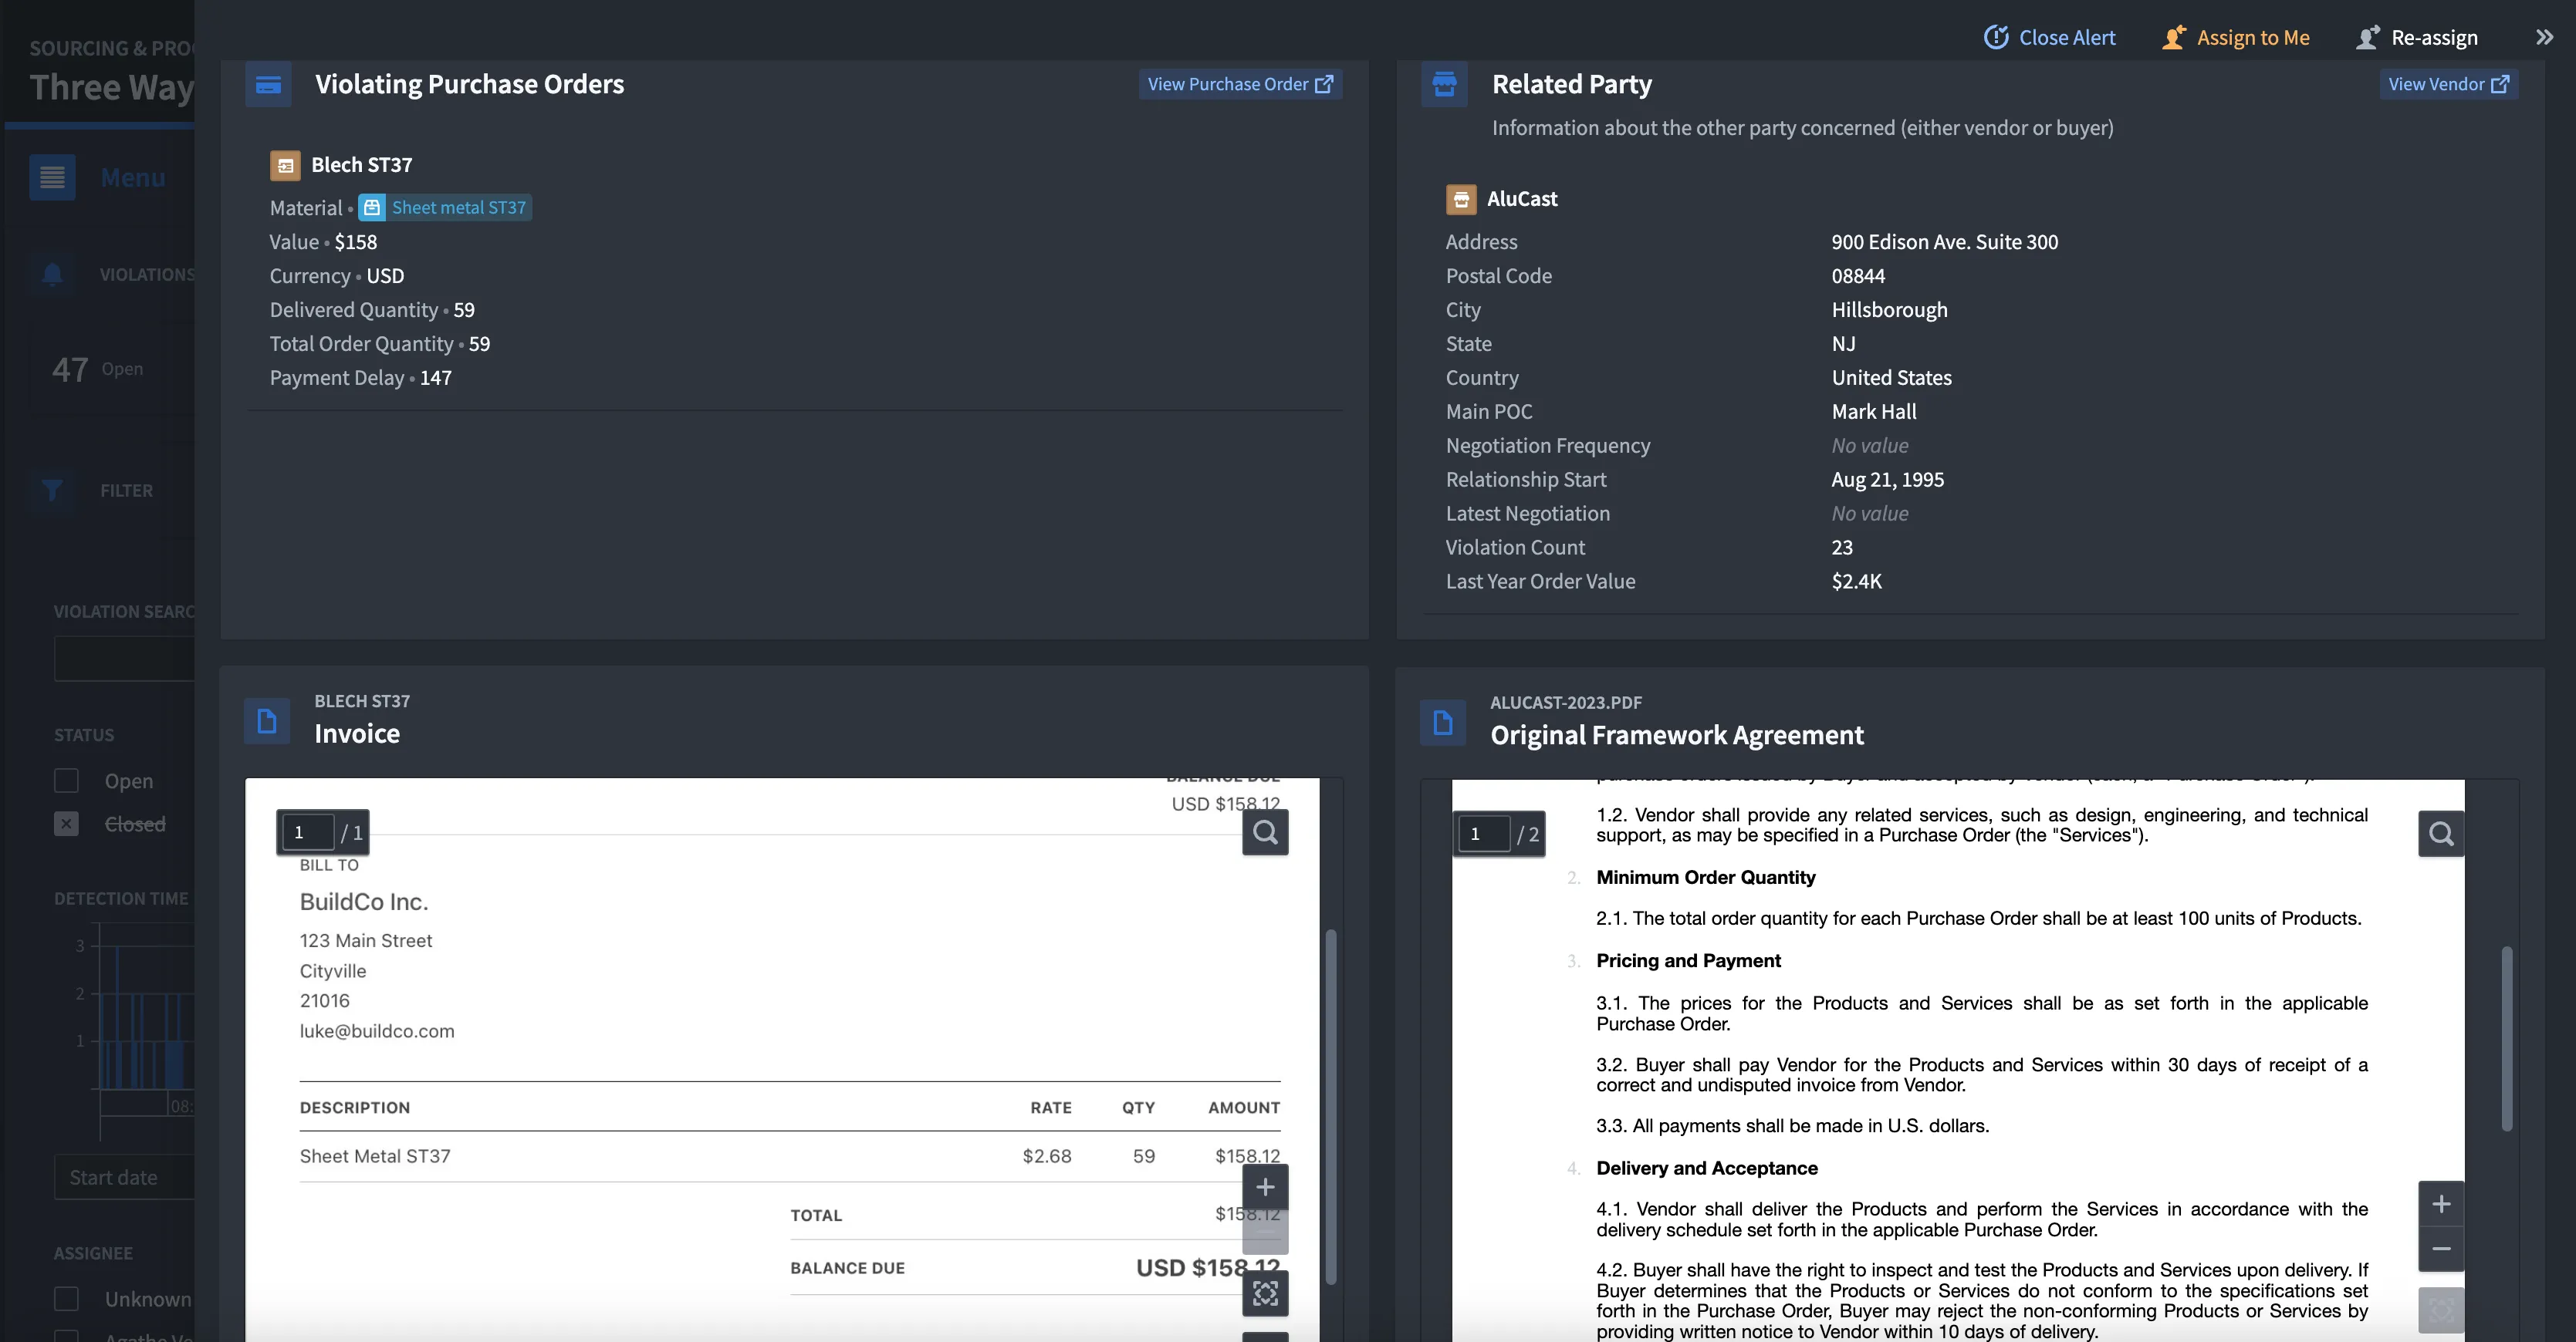Viewport: 2576px width, 1342px height.
Task: Open View Vendor link
Action: point(2447,84)
